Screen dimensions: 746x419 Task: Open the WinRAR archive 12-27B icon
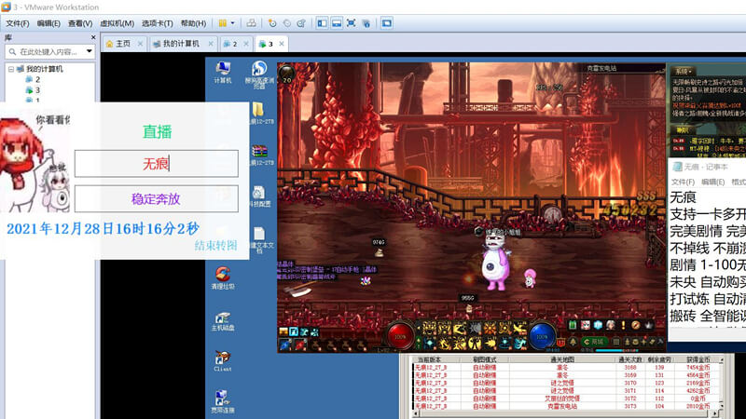[260, 155]
